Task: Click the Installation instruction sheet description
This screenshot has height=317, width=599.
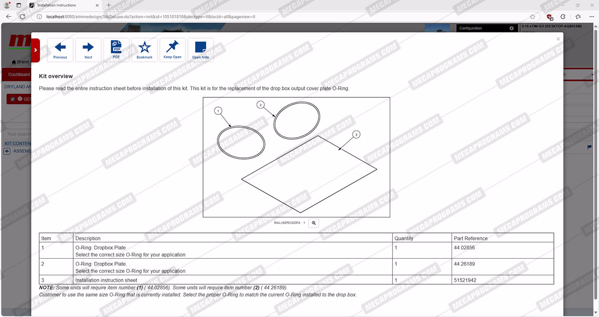Action: [106, 280]
